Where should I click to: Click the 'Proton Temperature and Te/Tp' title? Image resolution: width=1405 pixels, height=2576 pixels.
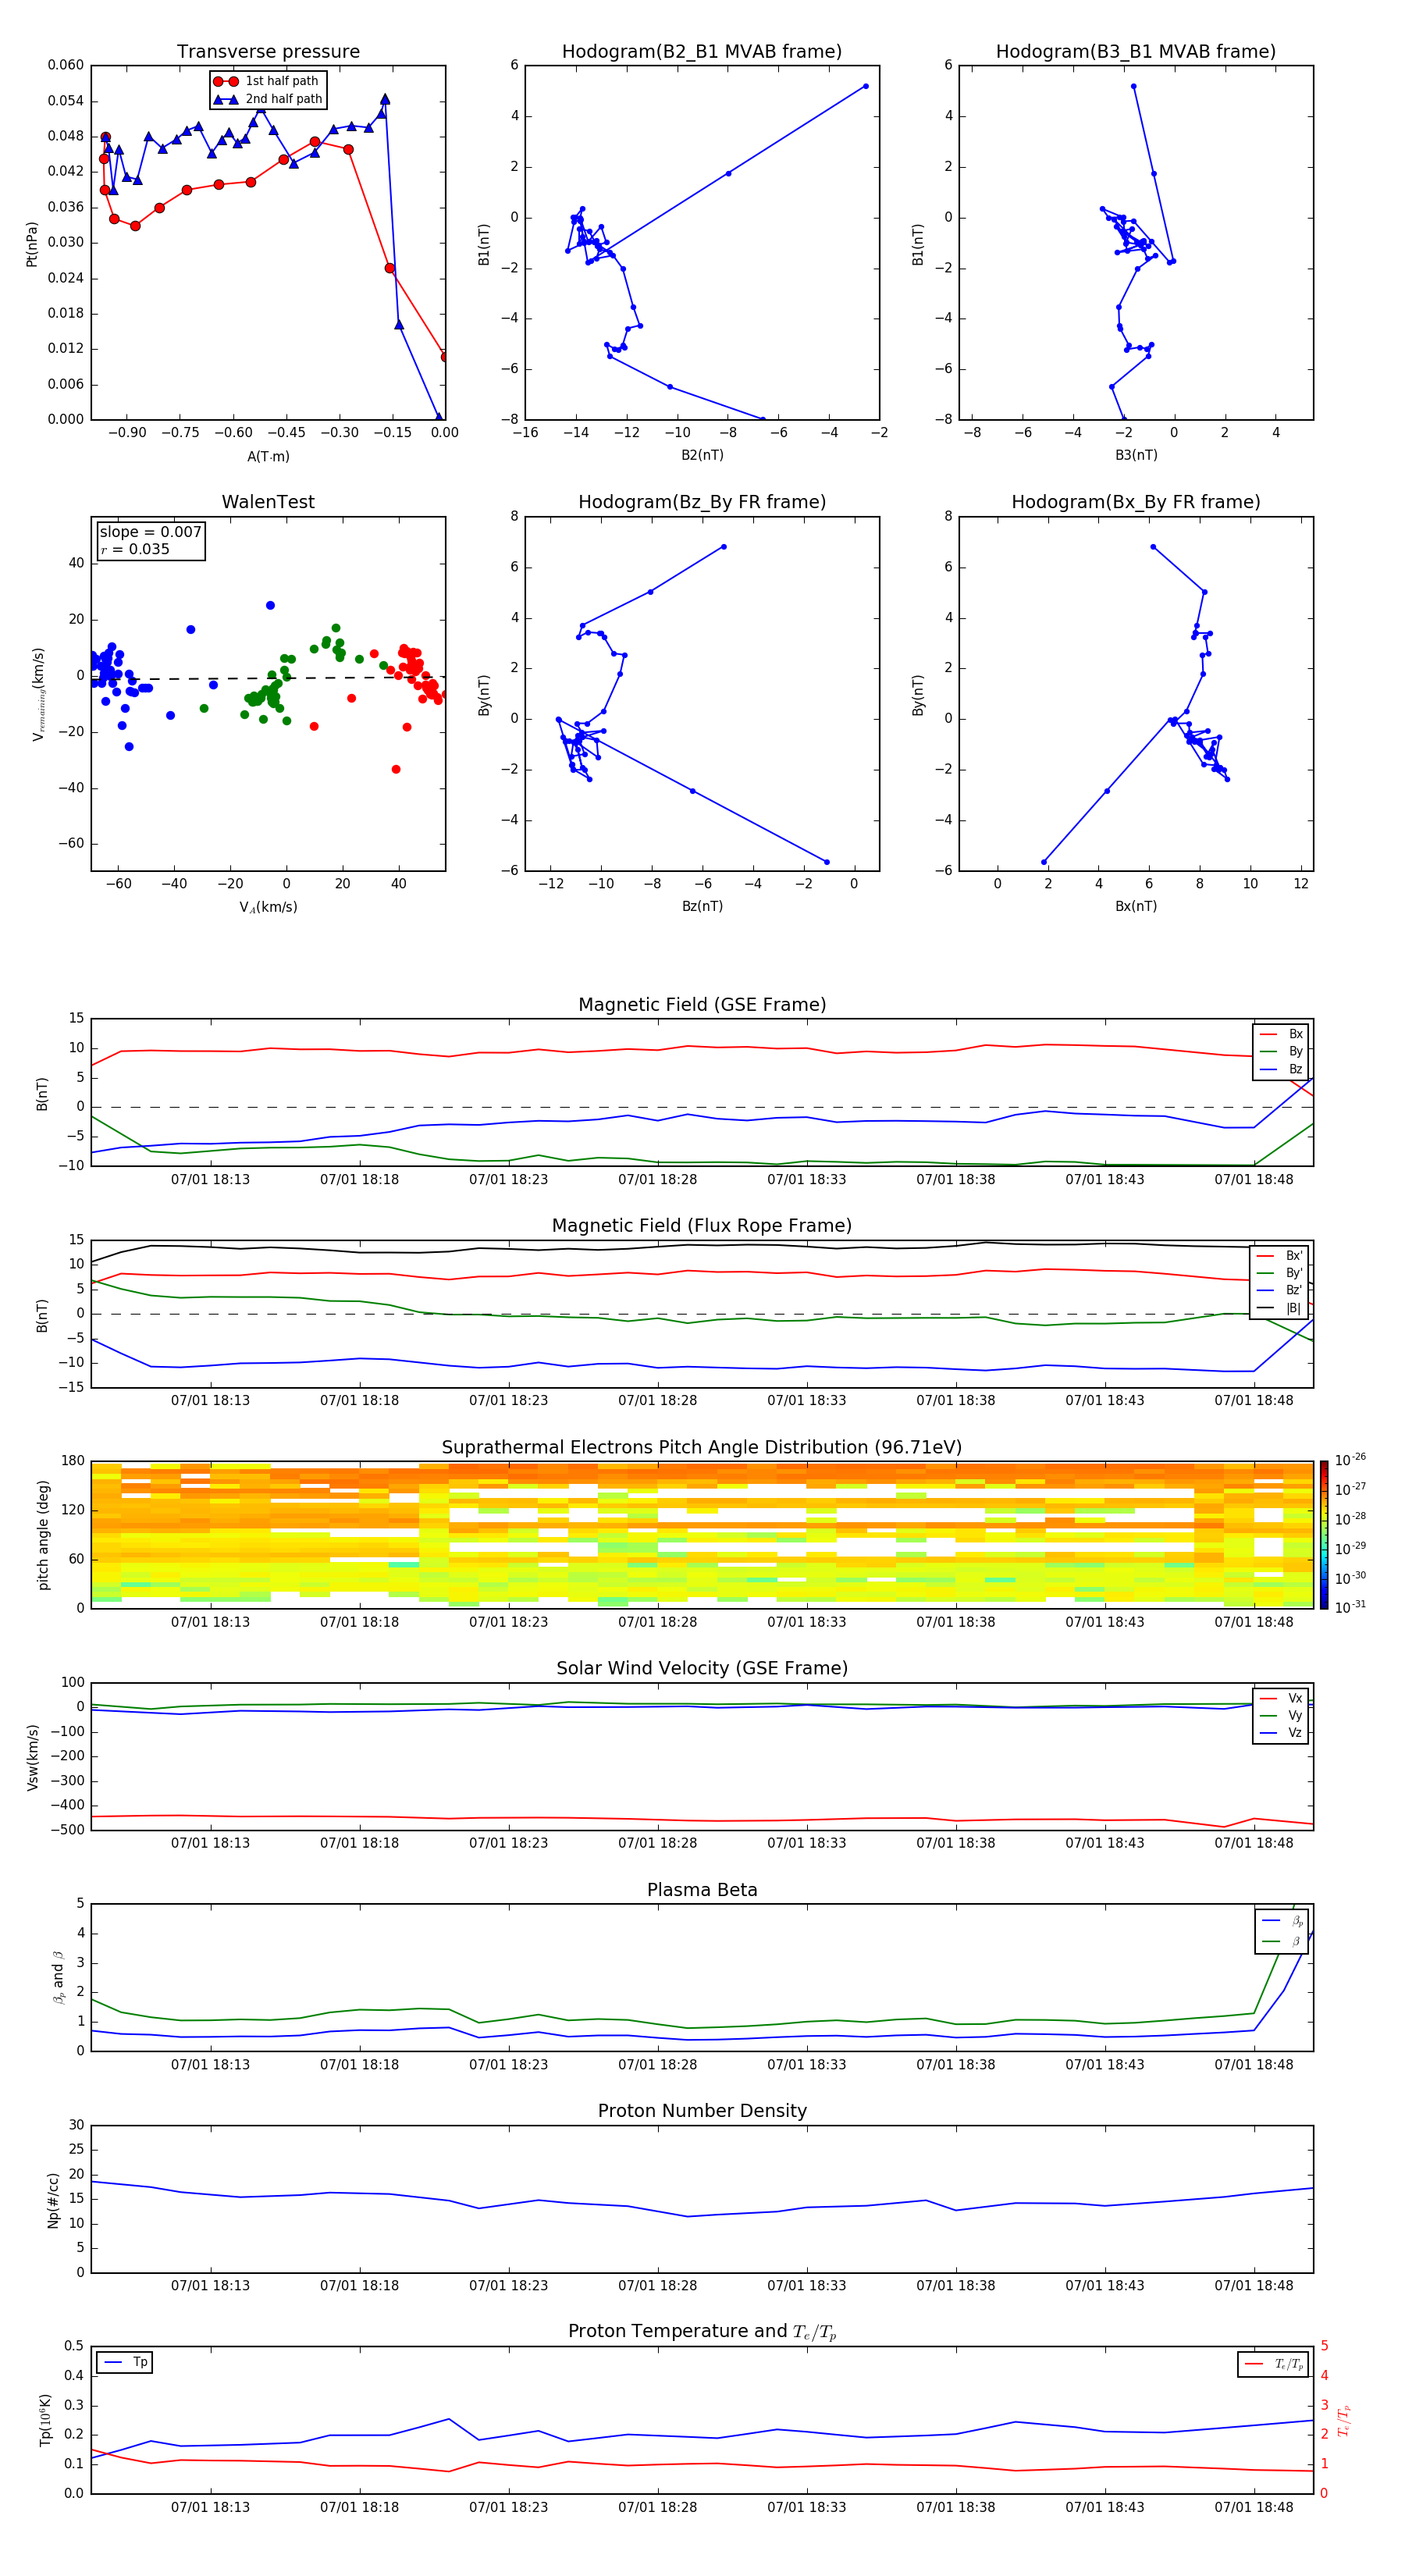tap(702, 2332)
